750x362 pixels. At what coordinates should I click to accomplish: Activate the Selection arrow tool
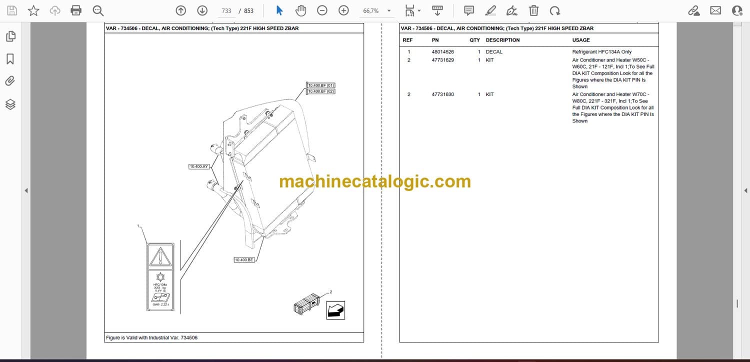(279, 10)
